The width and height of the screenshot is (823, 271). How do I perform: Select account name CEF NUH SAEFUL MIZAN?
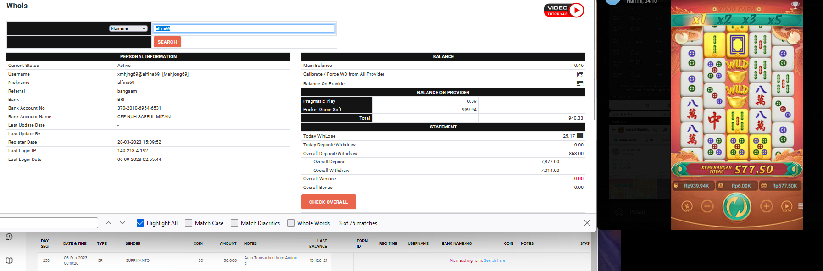[x=144, y=117]
